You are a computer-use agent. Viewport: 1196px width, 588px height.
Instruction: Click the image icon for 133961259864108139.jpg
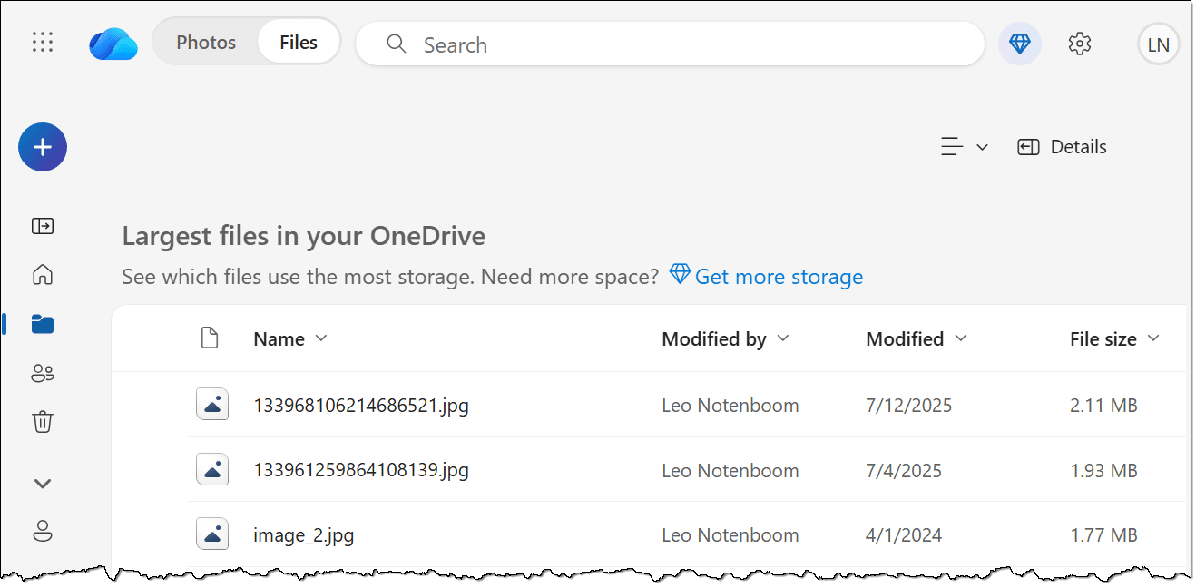pos(212,470)
